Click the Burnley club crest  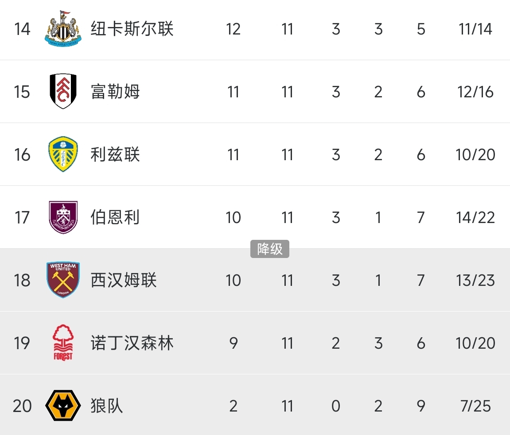pos(63,217)
